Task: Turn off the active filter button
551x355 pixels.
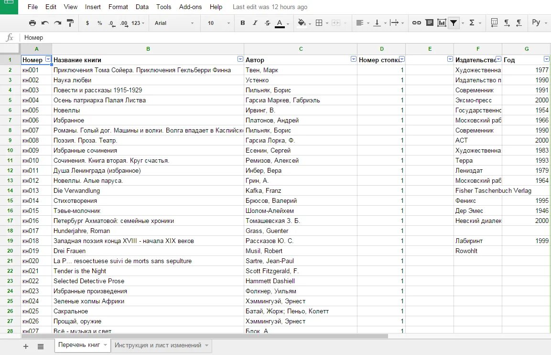Action: [454, 23]
